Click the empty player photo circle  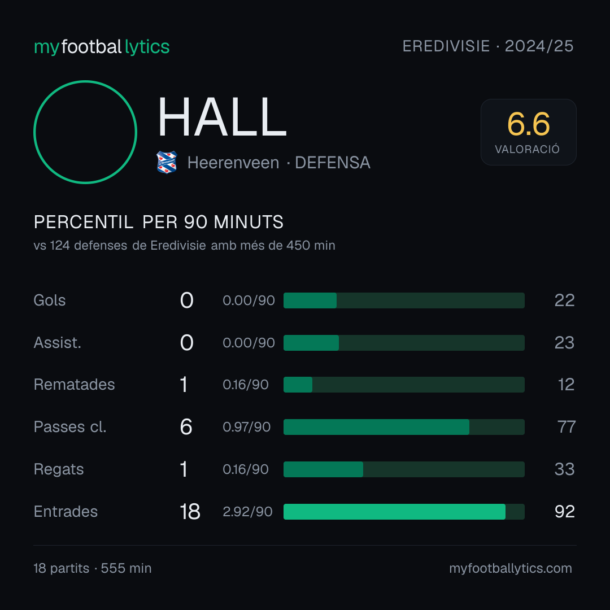pyautogui.click(x=85, y=132)
